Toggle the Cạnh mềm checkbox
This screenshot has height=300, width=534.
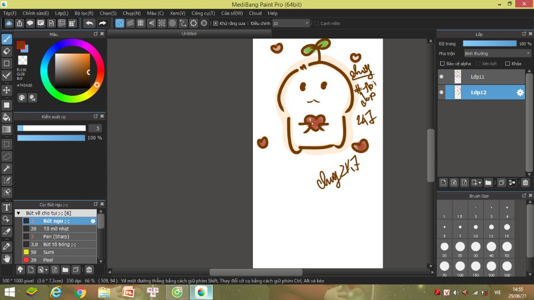[x=317, y=23]
